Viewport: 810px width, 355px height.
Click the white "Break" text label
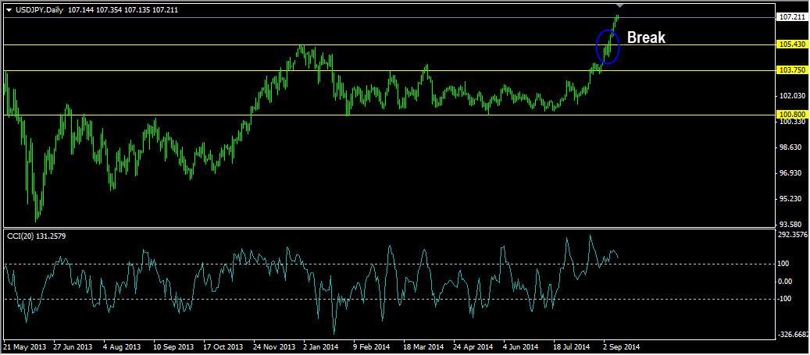(646, 37)
